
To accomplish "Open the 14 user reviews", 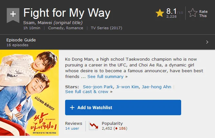I will [72, 128].
